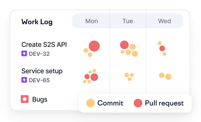Select the red pull request bubble on Tuesday for Create S2S API
The width and height of the screenshot is (201, 122).
point(124,45)
